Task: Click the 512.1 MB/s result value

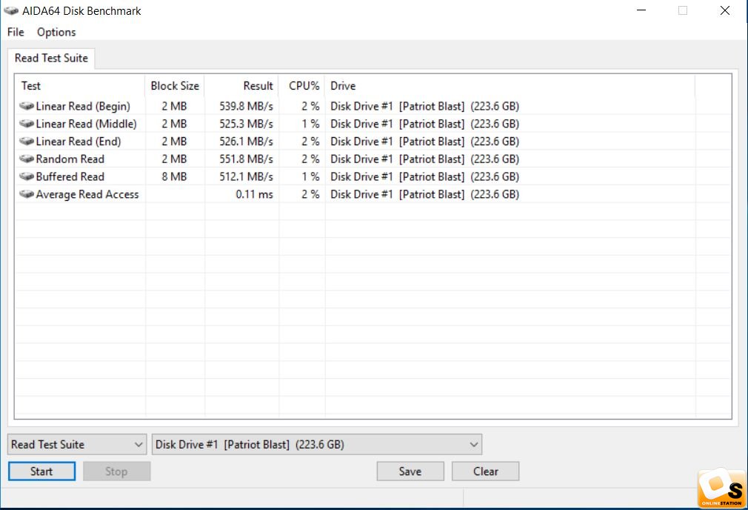Action: tap(246, 176)
